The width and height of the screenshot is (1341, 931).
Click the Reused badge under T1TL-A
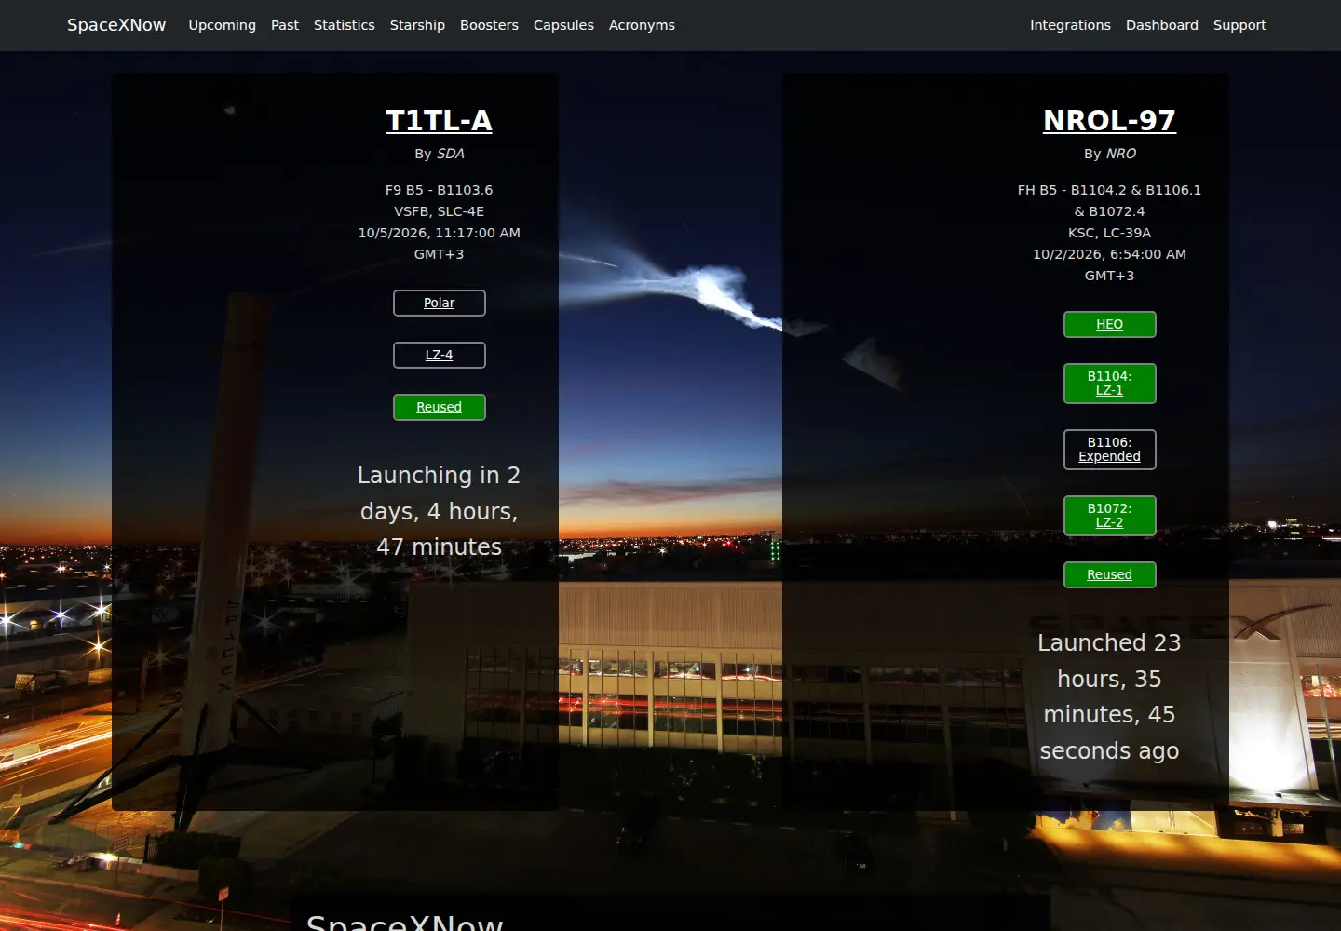(439, 407)
